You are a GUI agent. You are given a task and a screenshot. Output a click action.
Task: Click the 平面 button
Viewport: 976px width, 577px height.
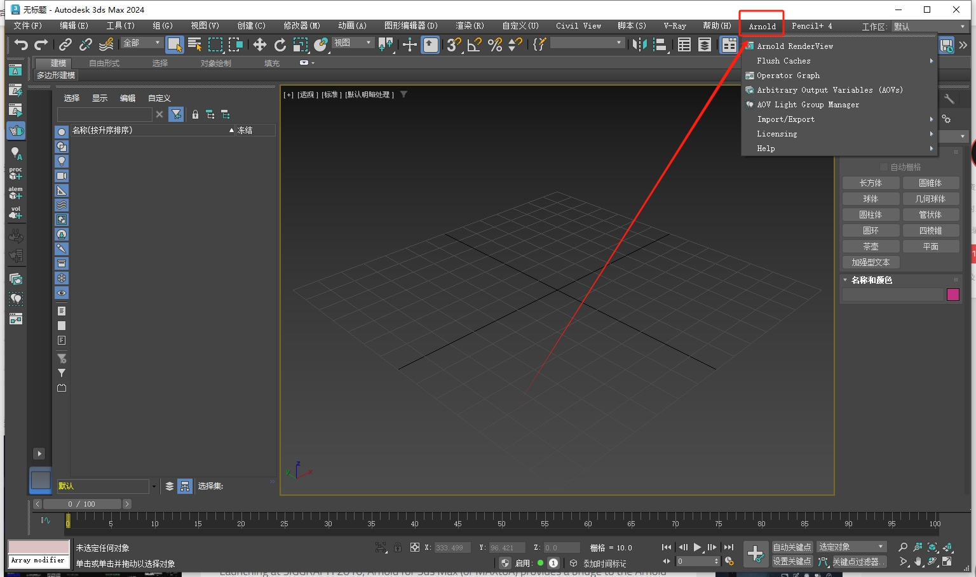coord(930,246)
